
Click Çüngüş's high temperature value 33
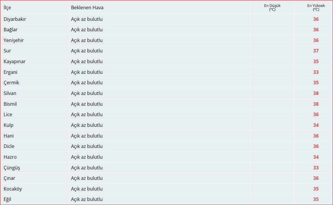click(x=316, y=168)
